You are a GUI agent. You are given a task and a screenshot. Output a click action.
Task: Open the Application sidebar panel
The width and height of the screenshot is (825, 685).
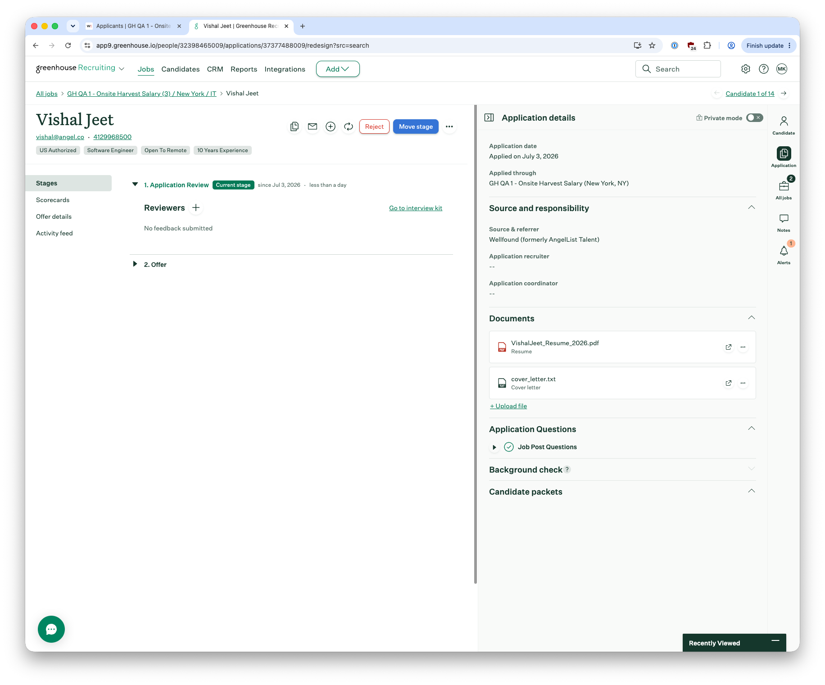[x=784, y=158]
